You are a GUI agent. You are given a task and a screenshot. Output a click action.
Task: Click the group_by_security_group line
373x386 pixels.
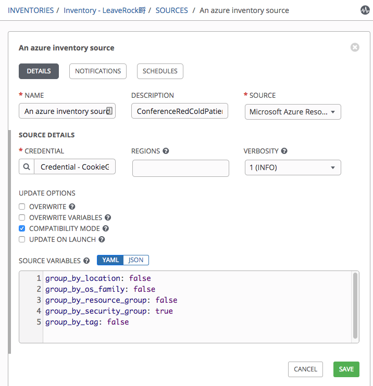[x=109, y=311]
